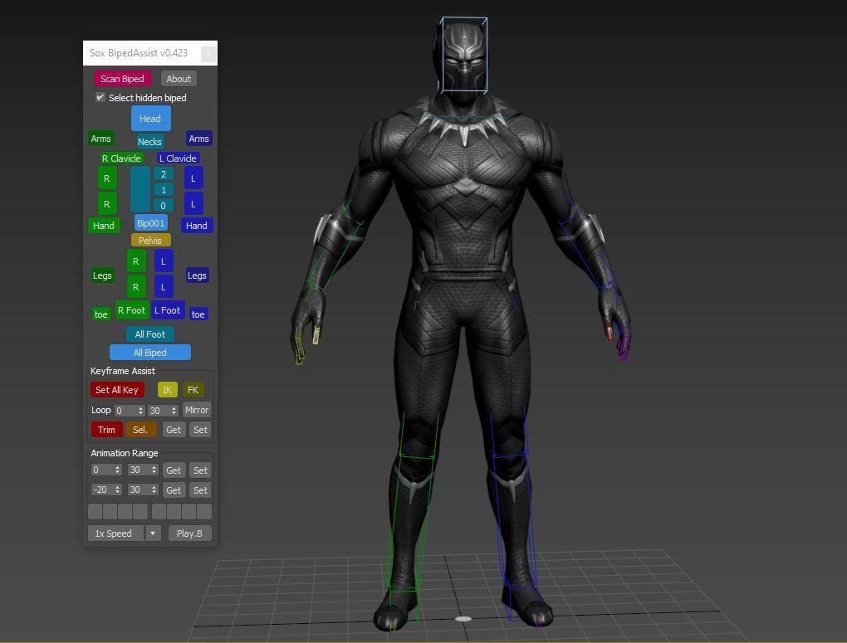Select blue L upper arm button under L Clavicle
This screenshot has width=847, height=643.
(x=193, y=178)
